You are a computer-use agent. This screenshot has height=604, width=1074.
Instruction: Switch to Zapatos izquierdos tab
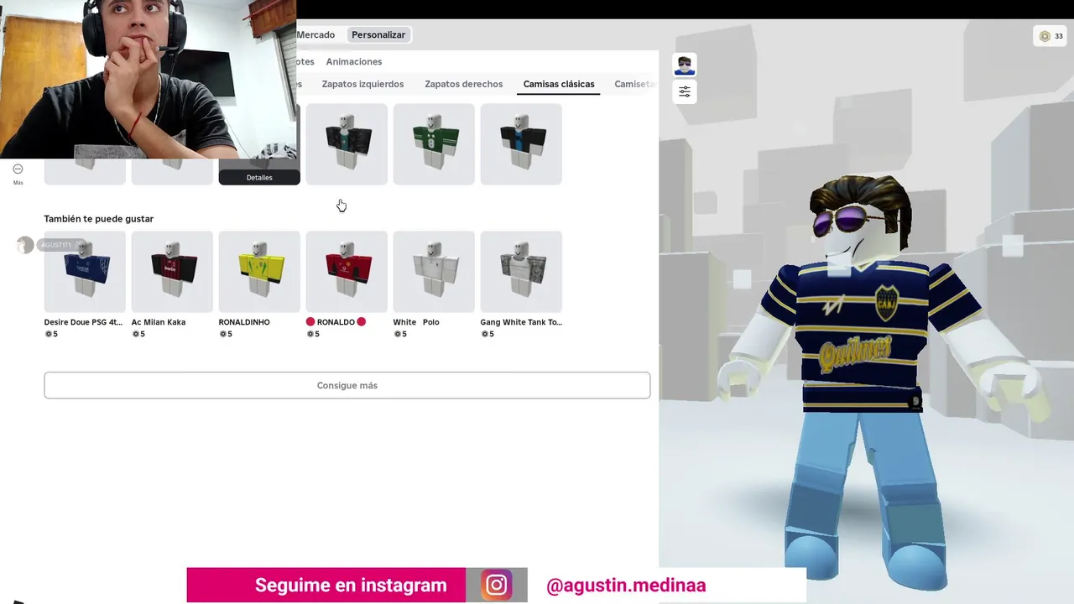coord(362,84)
